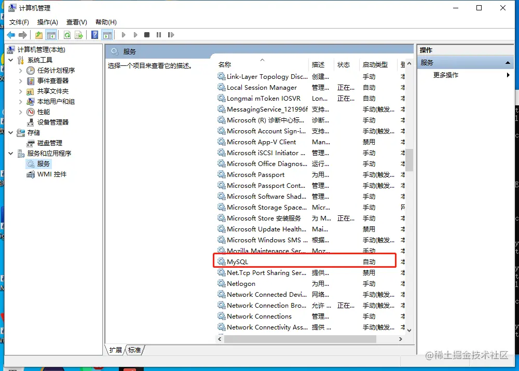Select the Network Connections service row
This screenshot has width=519, height=371.
tap(310, 316)
